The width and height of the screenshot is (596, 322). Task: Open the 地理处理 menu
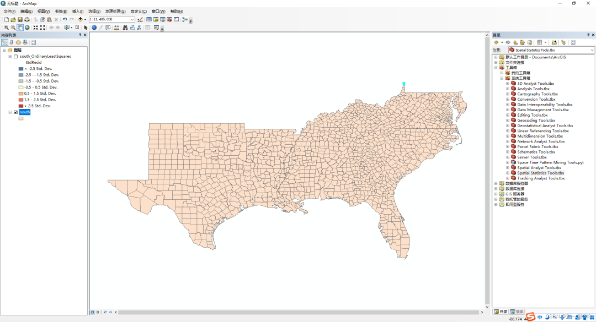coord(115,12)
